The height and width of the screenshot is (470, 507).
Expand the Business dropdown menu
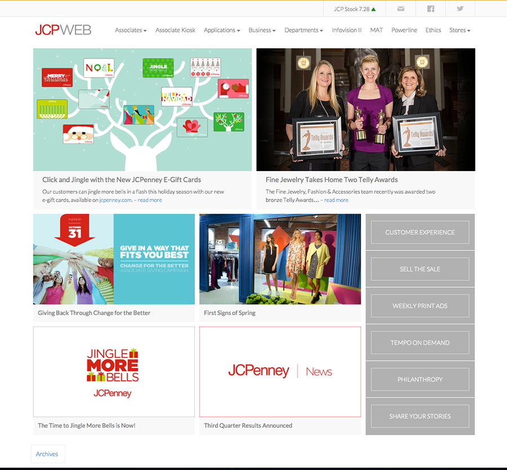(x=262, y=30)
